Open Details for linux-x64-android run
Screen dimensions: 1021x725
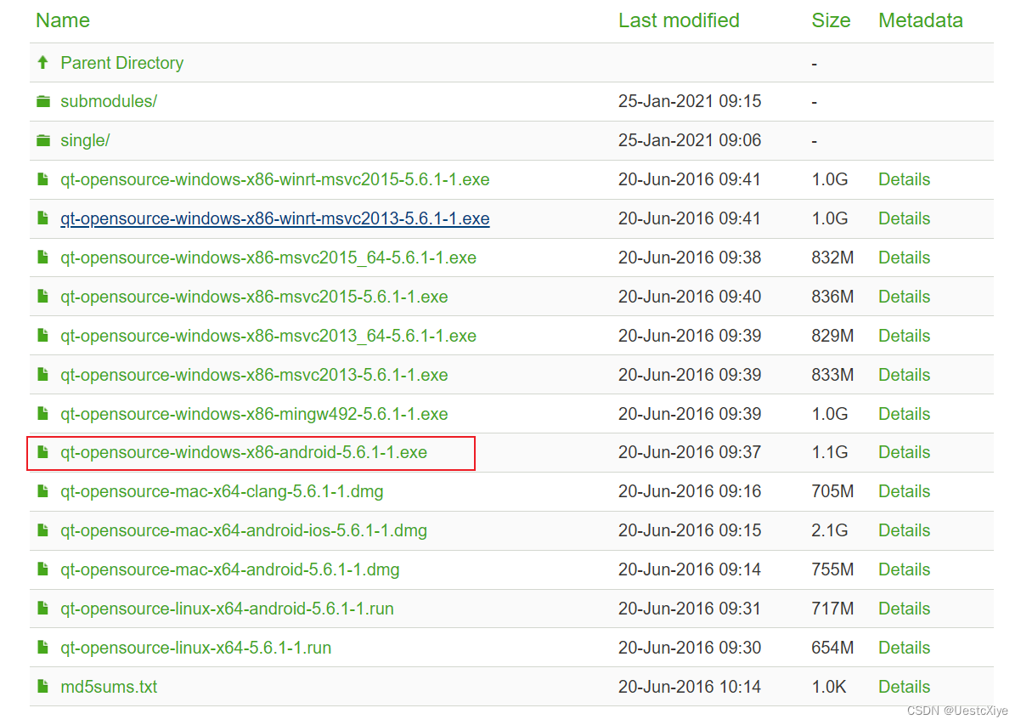904,609
